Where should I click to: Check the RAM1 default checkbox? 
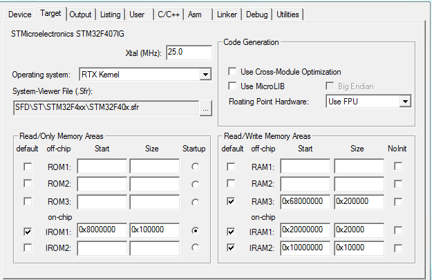pos(231,167)
